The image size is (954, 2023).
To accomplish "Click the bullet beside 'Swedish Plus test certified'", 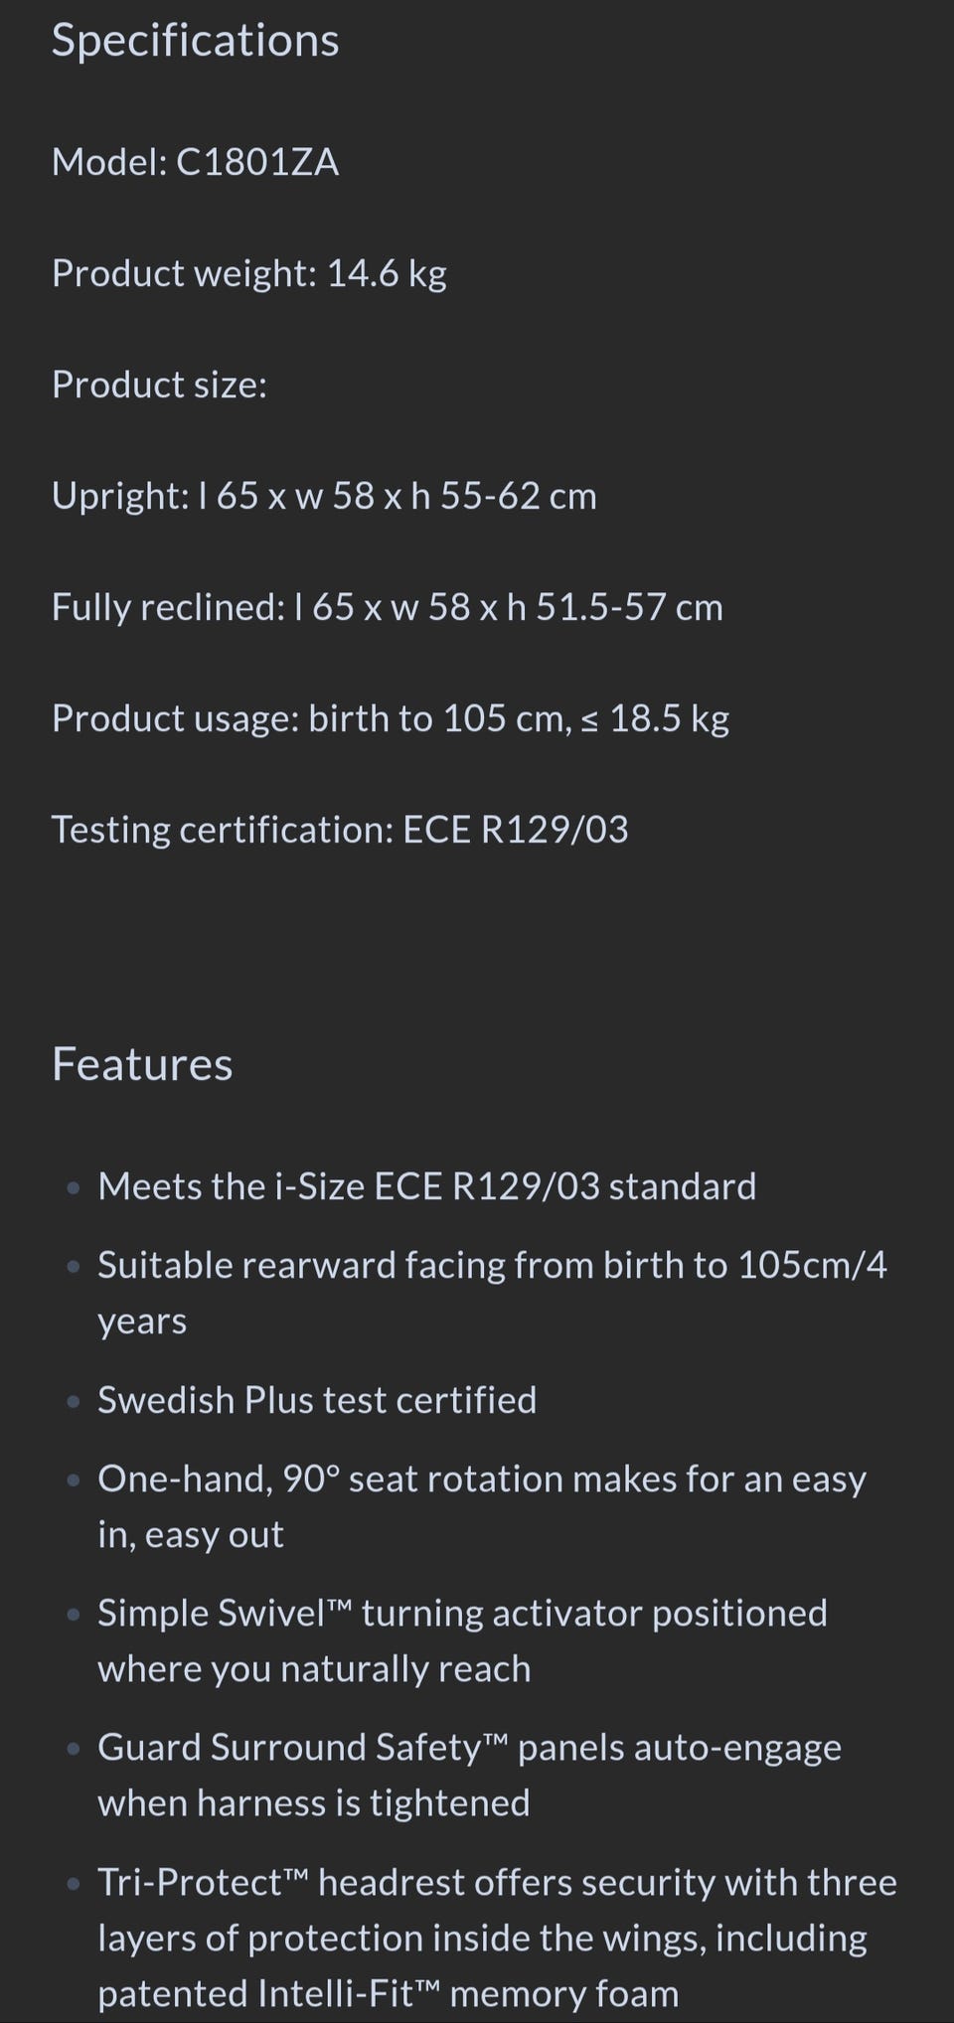I will (x=73, y=1402).
